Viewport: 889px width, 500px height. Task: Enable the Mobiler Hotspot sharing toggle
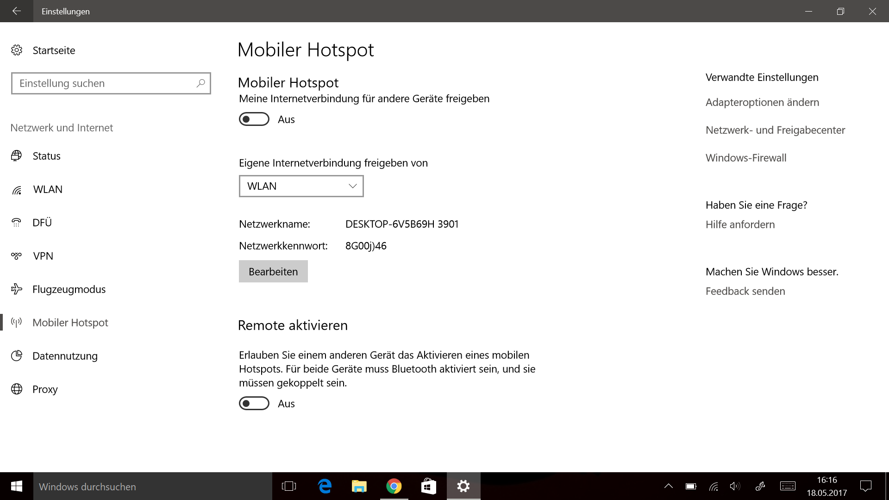(x=254, y=119)
